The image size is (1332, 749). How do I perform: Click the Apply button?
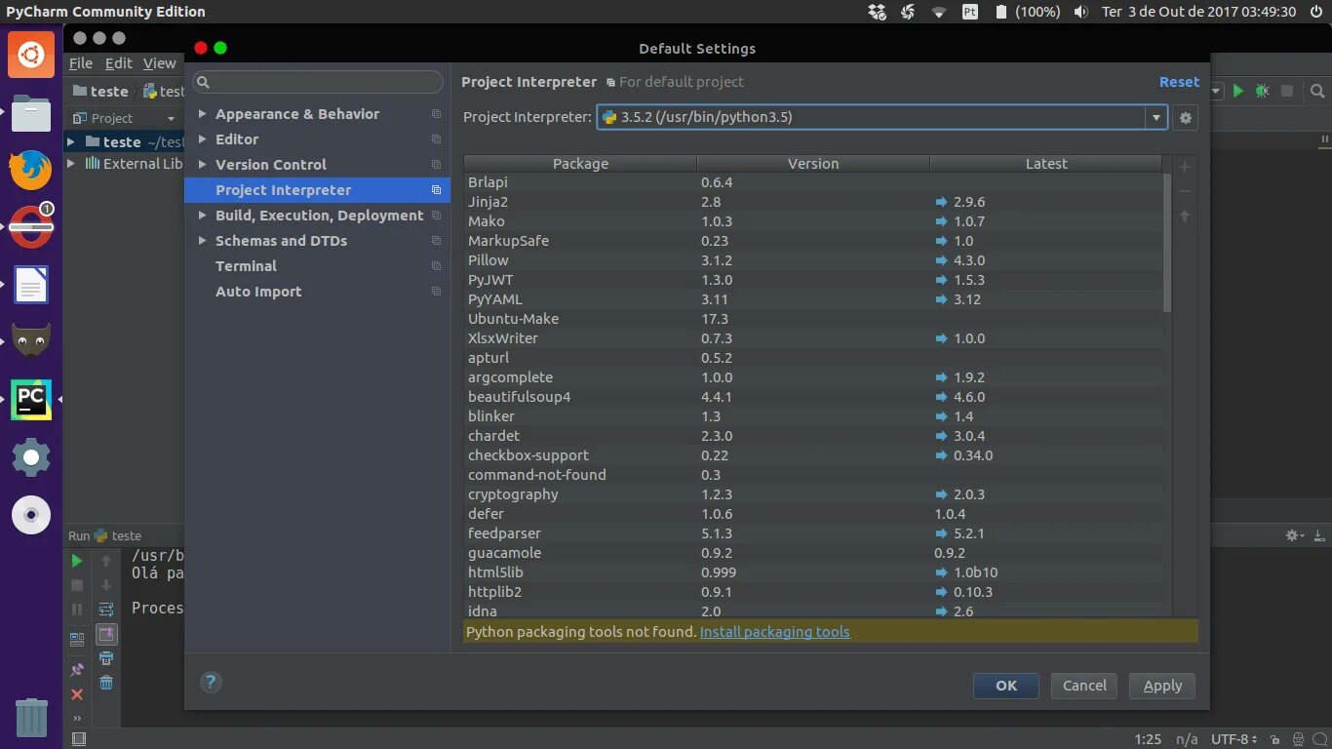[x=1162, y=686]
